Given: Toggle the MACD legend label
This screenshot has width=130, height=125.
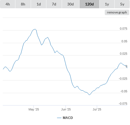Looking at the screenshot, I should point(68,118).
